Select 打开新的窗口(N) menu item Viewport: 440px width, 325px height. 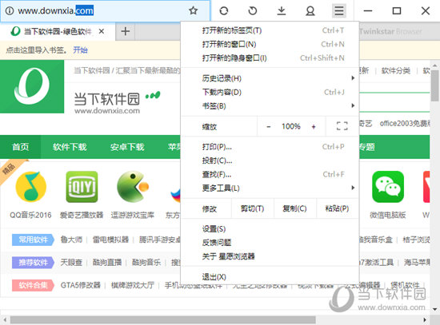coord(270,44)
